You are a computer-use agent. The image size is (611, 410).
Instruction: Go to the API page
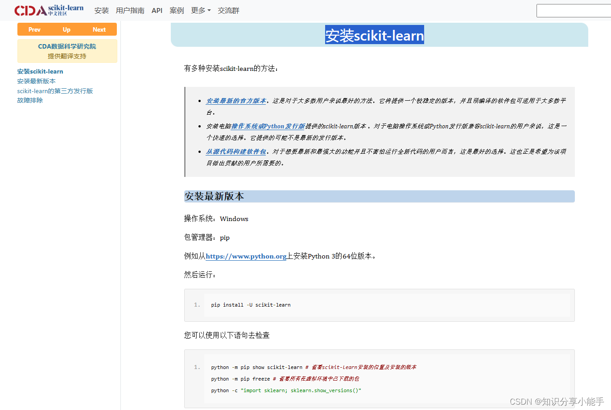pyautogui.click(x=157, y=10)
